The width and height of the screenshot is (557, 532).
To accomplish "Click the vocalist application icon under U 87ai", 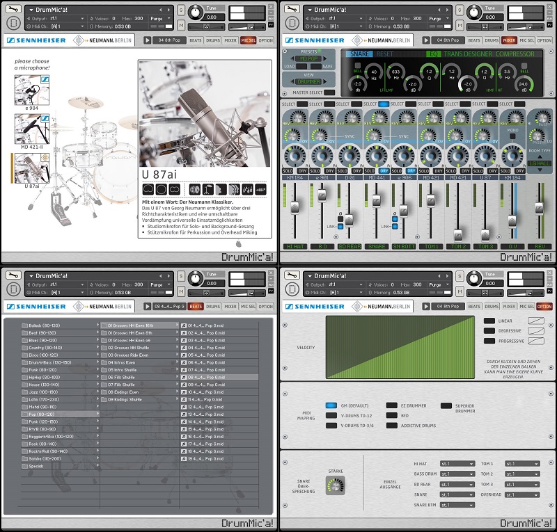I will coord(221,189).
